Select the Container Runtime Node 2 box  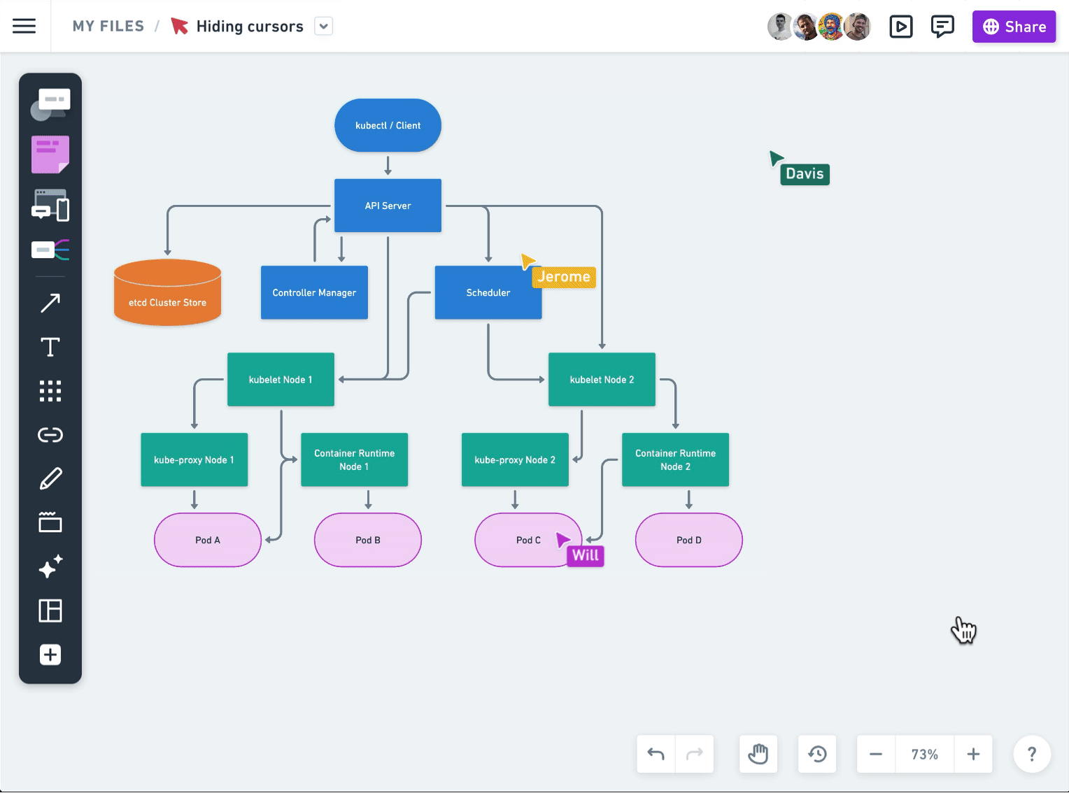click(x=675, y=459)
